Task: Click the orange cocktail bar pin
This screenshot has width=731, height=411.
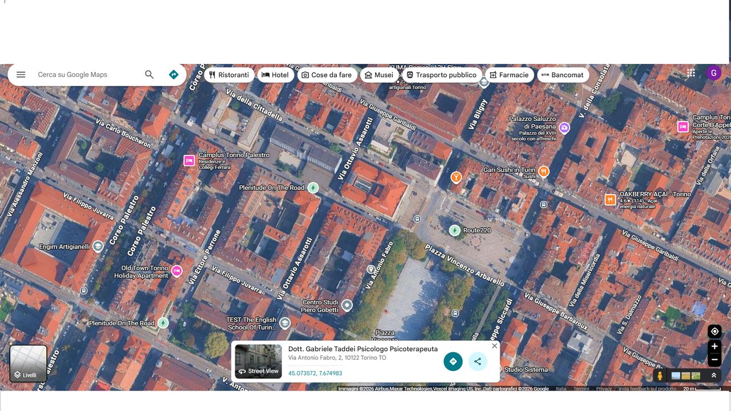Action: click(x=456, y=177)
